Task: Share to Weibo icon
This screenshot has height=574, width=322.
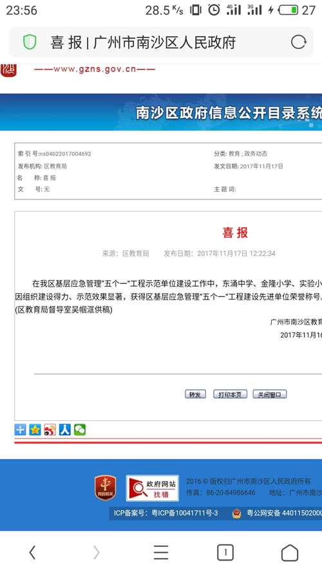Action: click(50, 429)
